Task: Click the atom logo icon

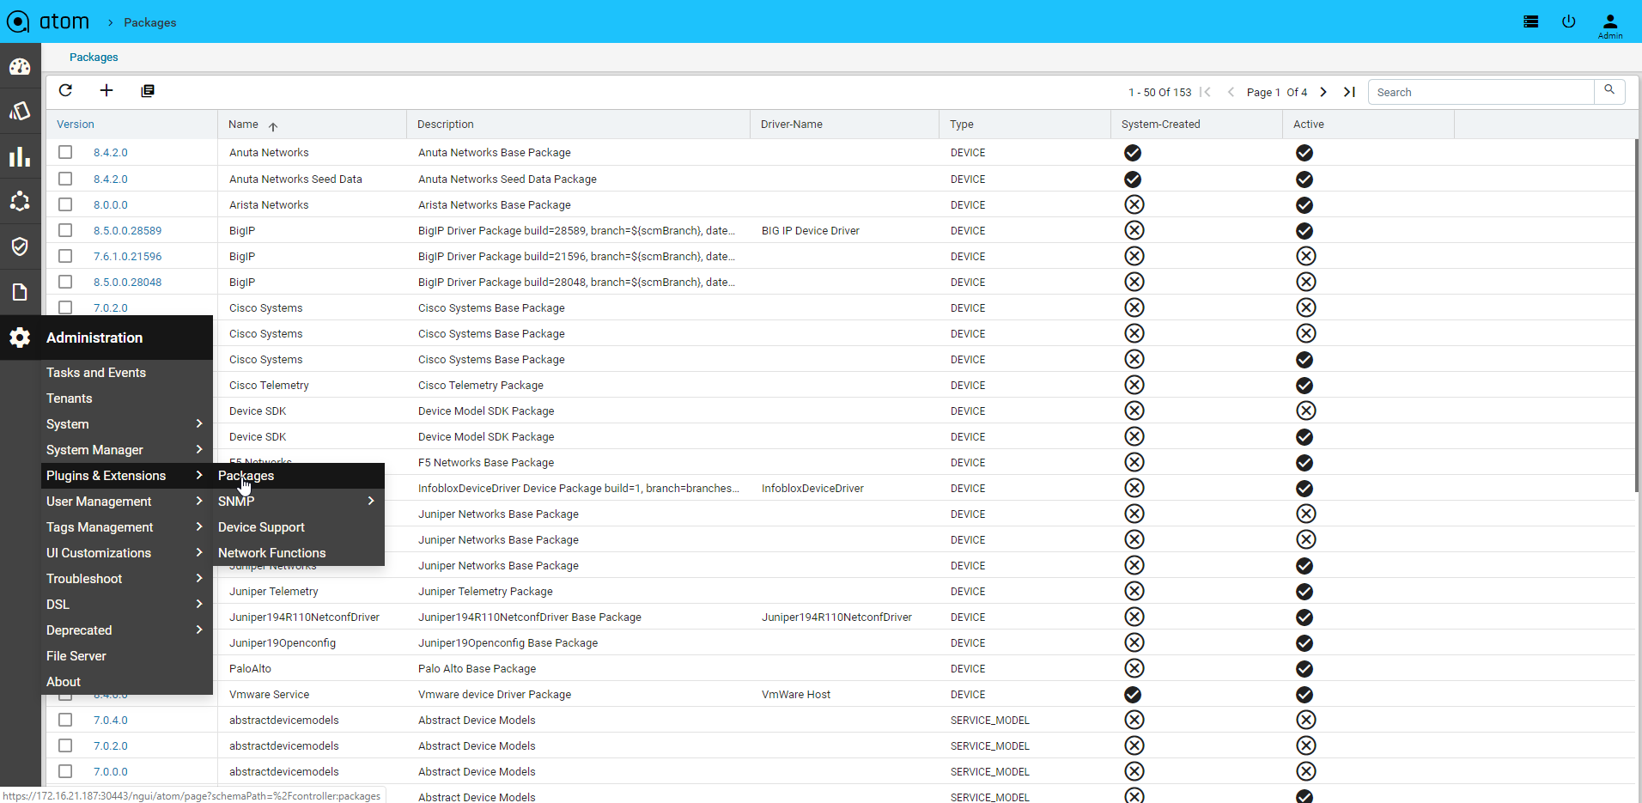Action: tap(18, 21)
